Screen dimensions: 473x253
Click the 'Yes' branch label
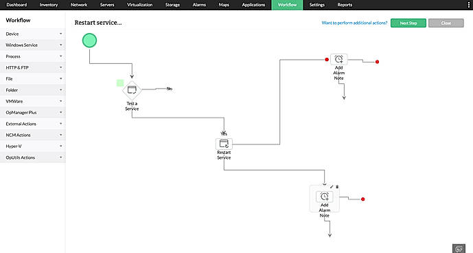coord(224,133)
